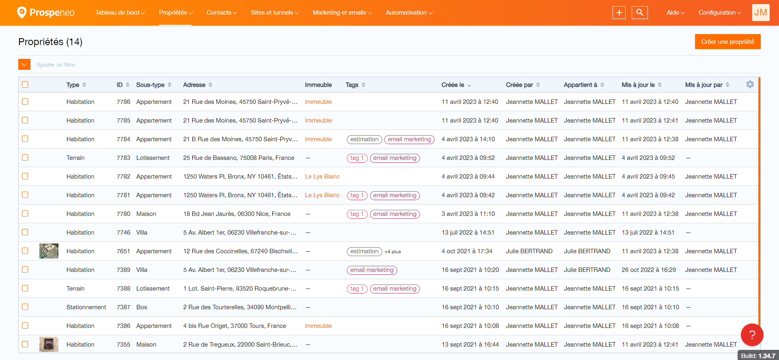Select checkbox of property 7651
This screenshot has width=779, height=360.
pyautogui.click(x=25, y=251)
